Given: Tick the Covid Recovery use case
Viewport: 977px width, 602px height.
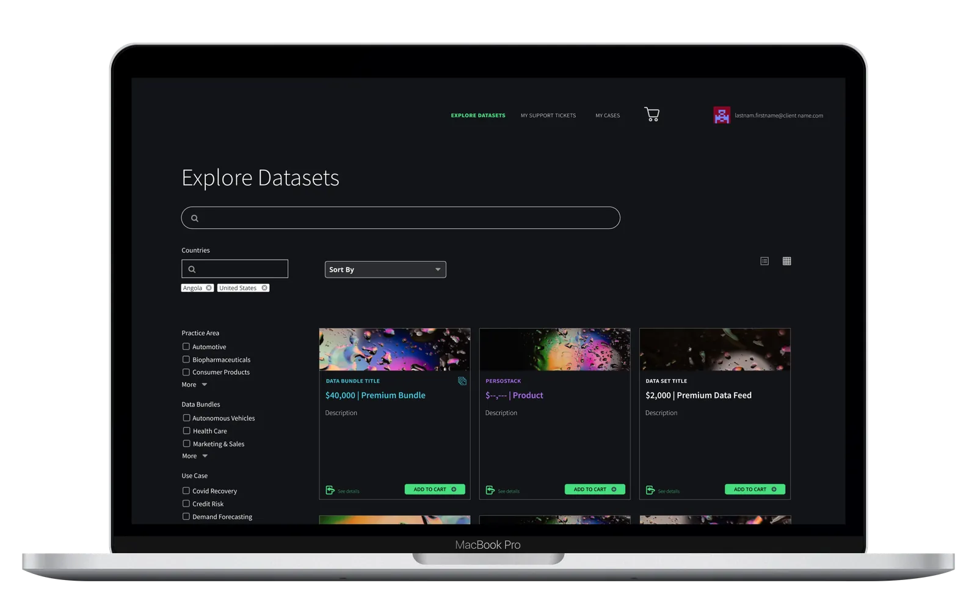Looking at the screenshot, I should 186,491.
